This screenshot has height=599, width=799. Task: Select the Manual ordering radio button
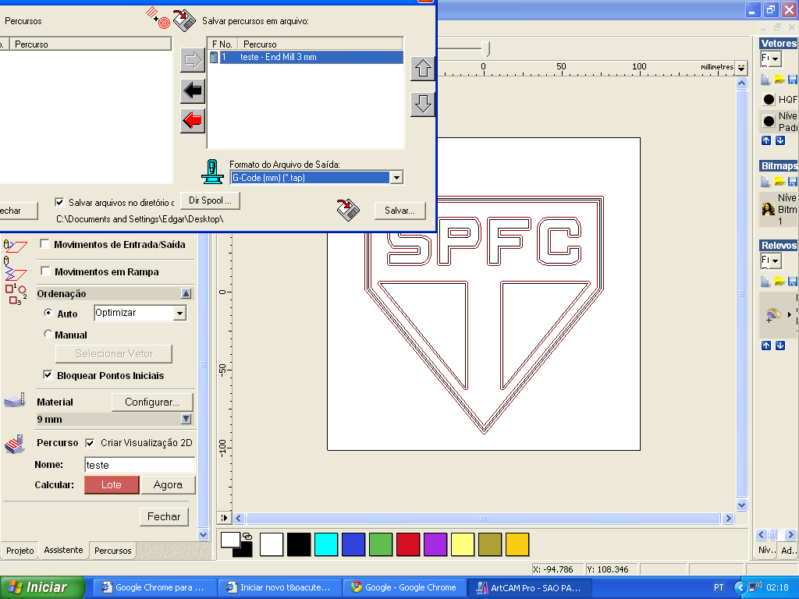(48, 334)
